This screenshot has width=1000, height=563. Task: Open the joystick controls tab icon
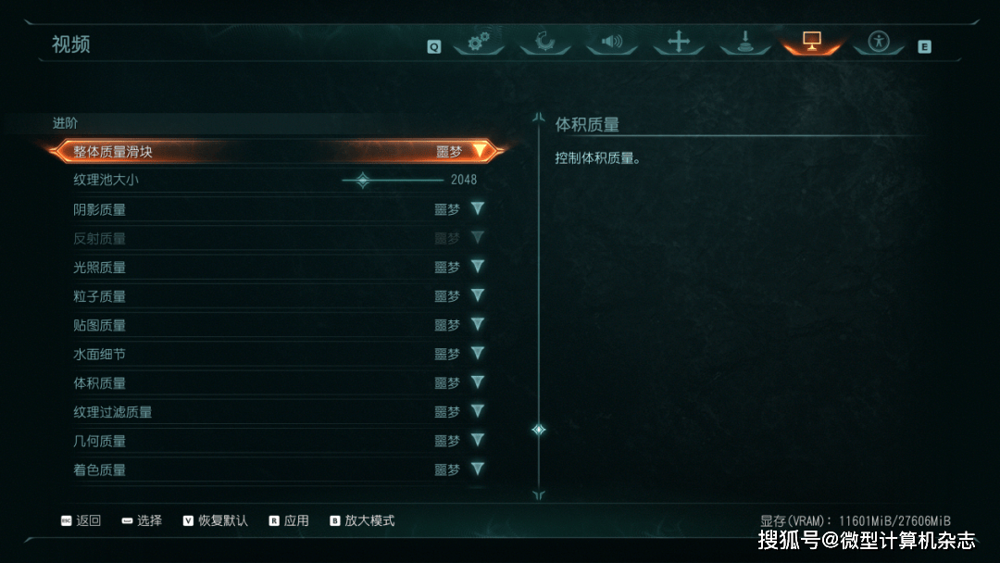click(744, 42)
